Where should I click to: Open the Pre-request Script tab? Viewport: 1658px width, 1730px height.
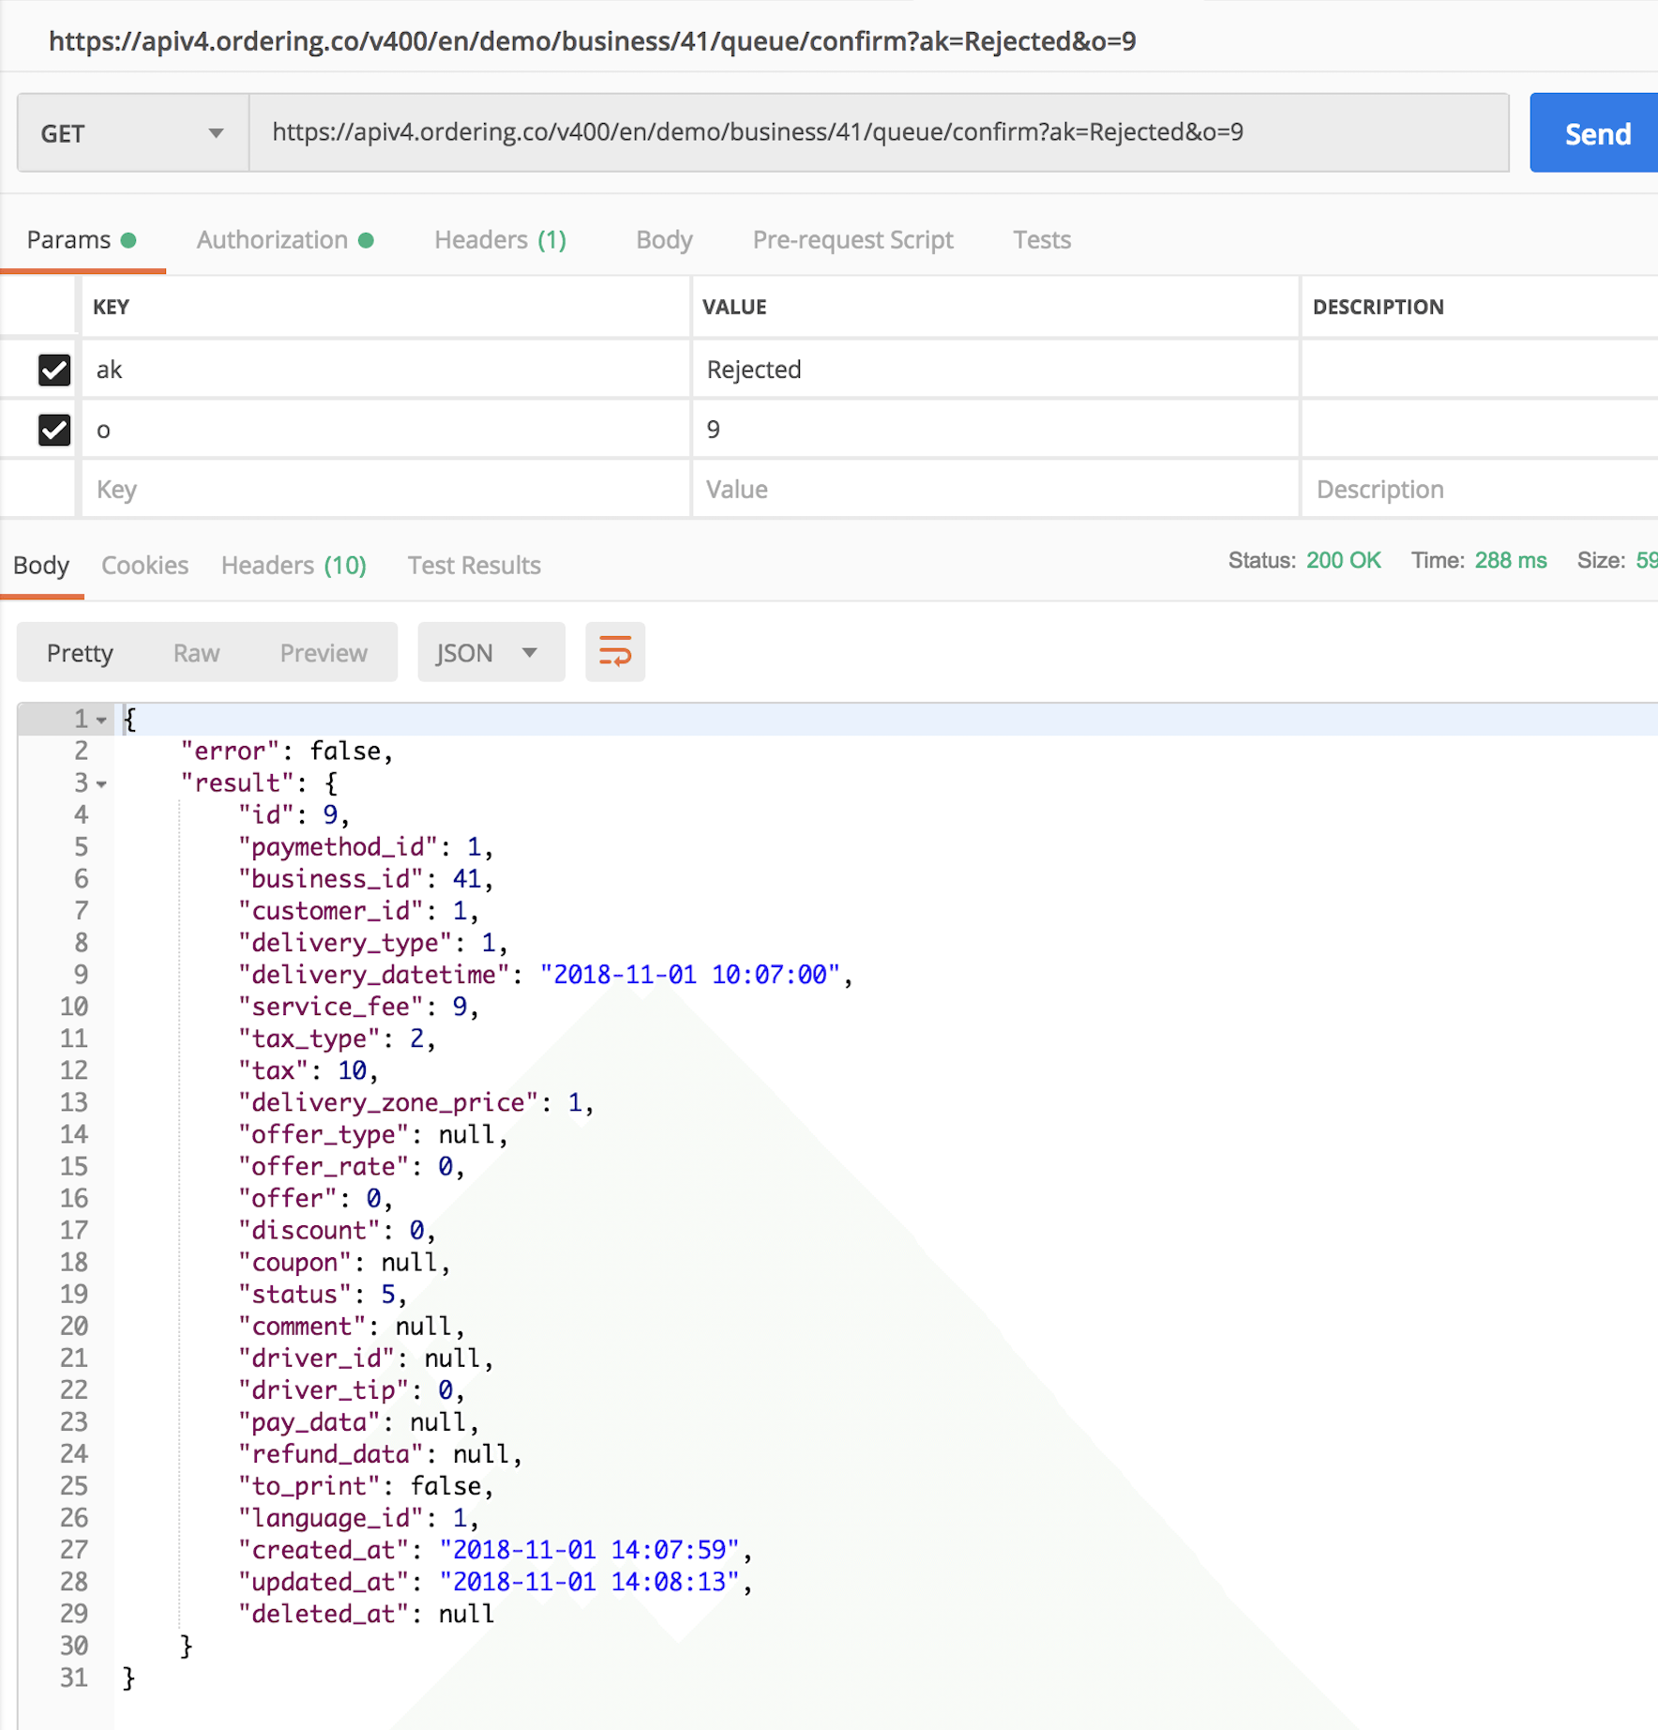pos(852,240)
